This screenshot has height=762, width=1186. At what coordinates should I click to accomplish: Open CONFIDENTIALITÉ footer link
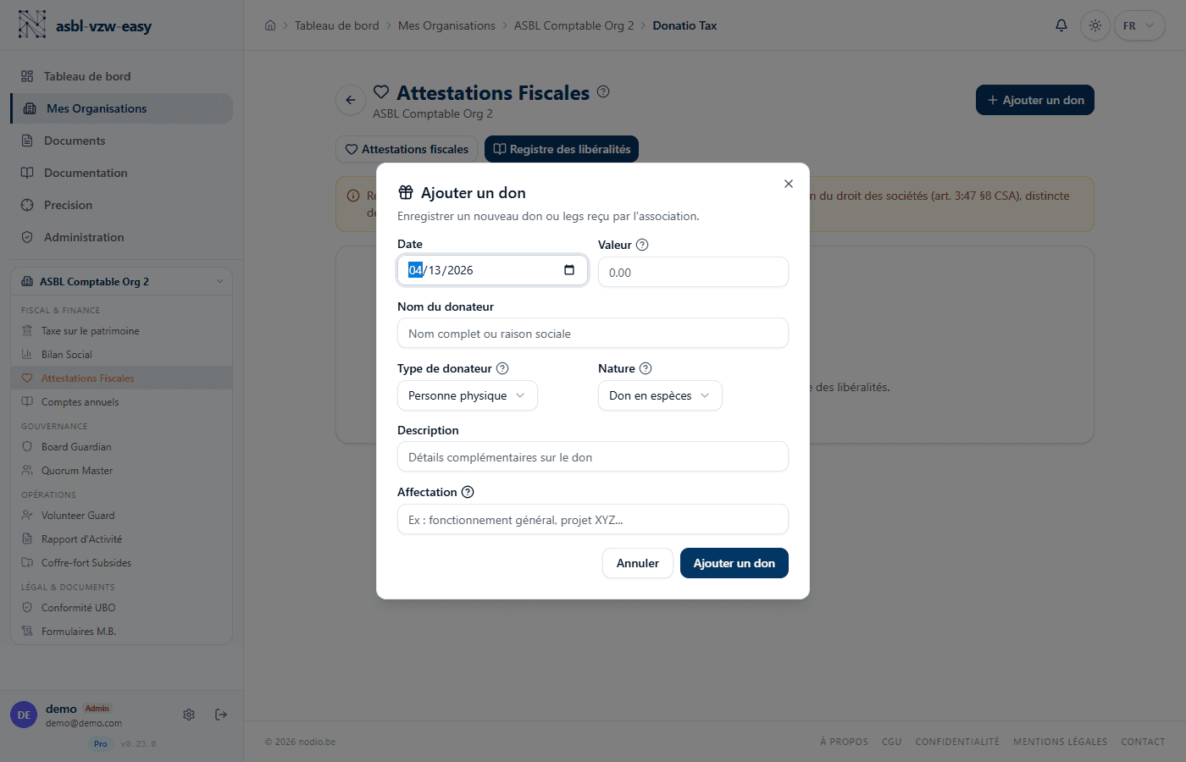click(x=957, y=742)
